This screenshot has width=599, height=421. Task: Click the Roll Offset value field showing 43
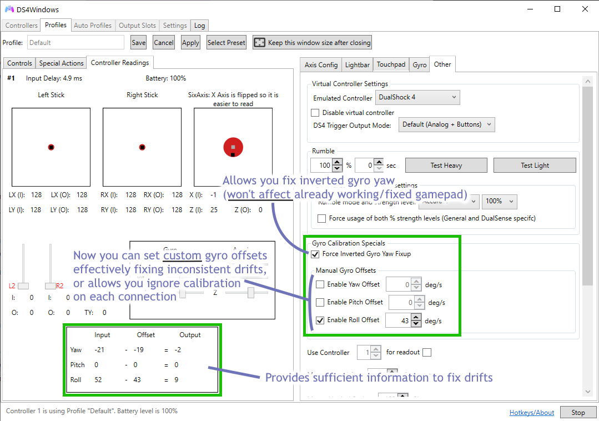pyautogui.click(x=398, y=320)
